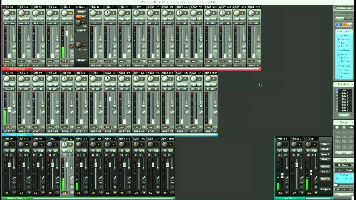Open settings wrench on Mic 10 input
The image size is (356, 200).
pos(100,46)
